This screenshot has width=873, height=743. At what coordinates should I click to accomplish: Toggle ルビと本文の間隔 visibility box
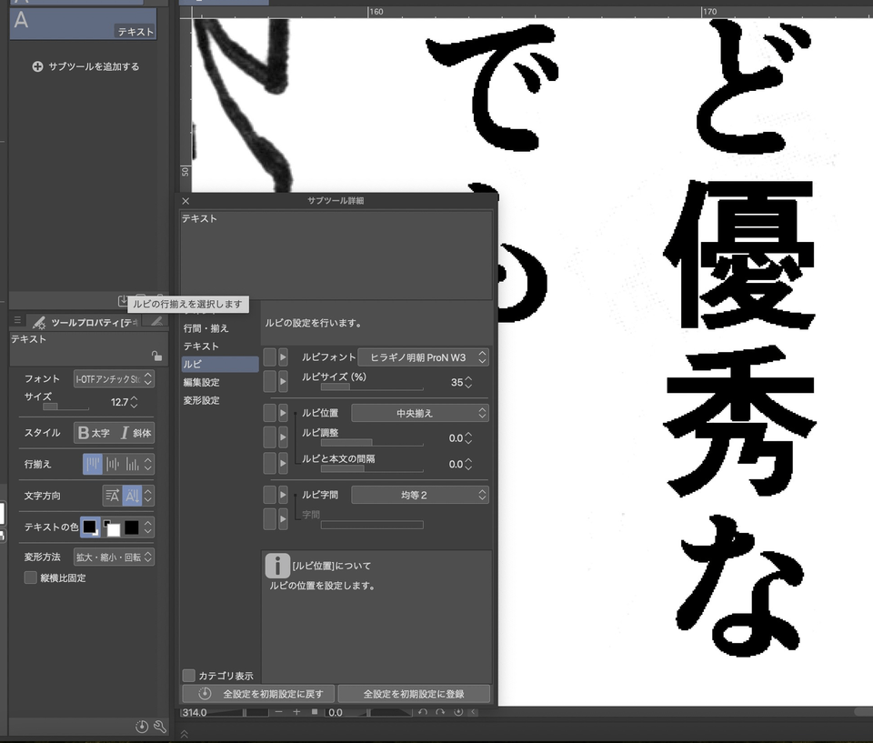[269, 463]
